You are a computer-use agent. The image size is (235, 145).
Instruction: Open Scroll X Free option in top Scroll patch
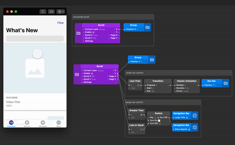(95, 35)
